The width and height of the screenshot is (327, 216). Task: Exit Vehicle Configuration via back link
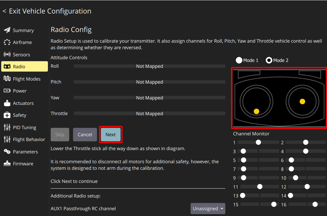[x=47, y=11]
